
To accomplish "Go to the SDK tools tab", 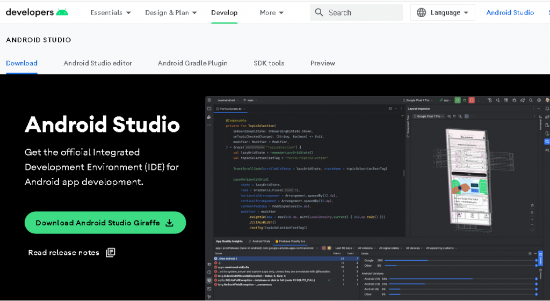I will click(269, 63).
